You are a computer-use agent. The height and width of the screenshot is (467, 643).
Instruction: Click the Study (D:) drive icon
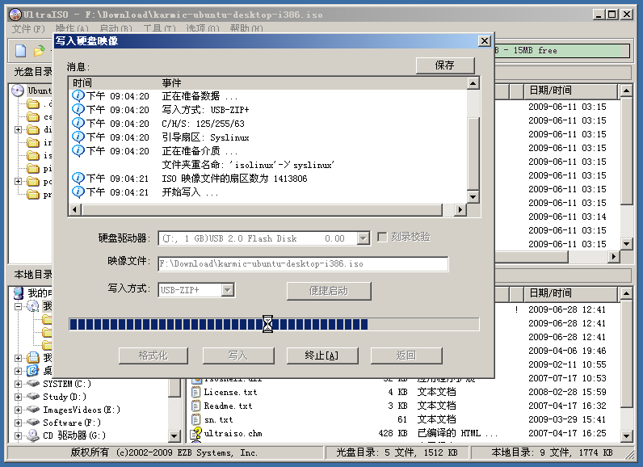coord(33,397)
